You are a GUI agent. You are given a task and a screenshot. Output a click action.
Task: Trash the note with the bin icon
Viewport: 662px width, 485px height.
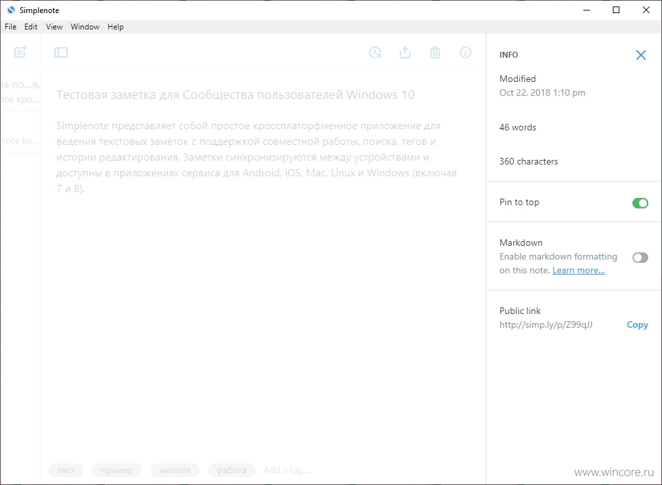[x=435, y=52]
